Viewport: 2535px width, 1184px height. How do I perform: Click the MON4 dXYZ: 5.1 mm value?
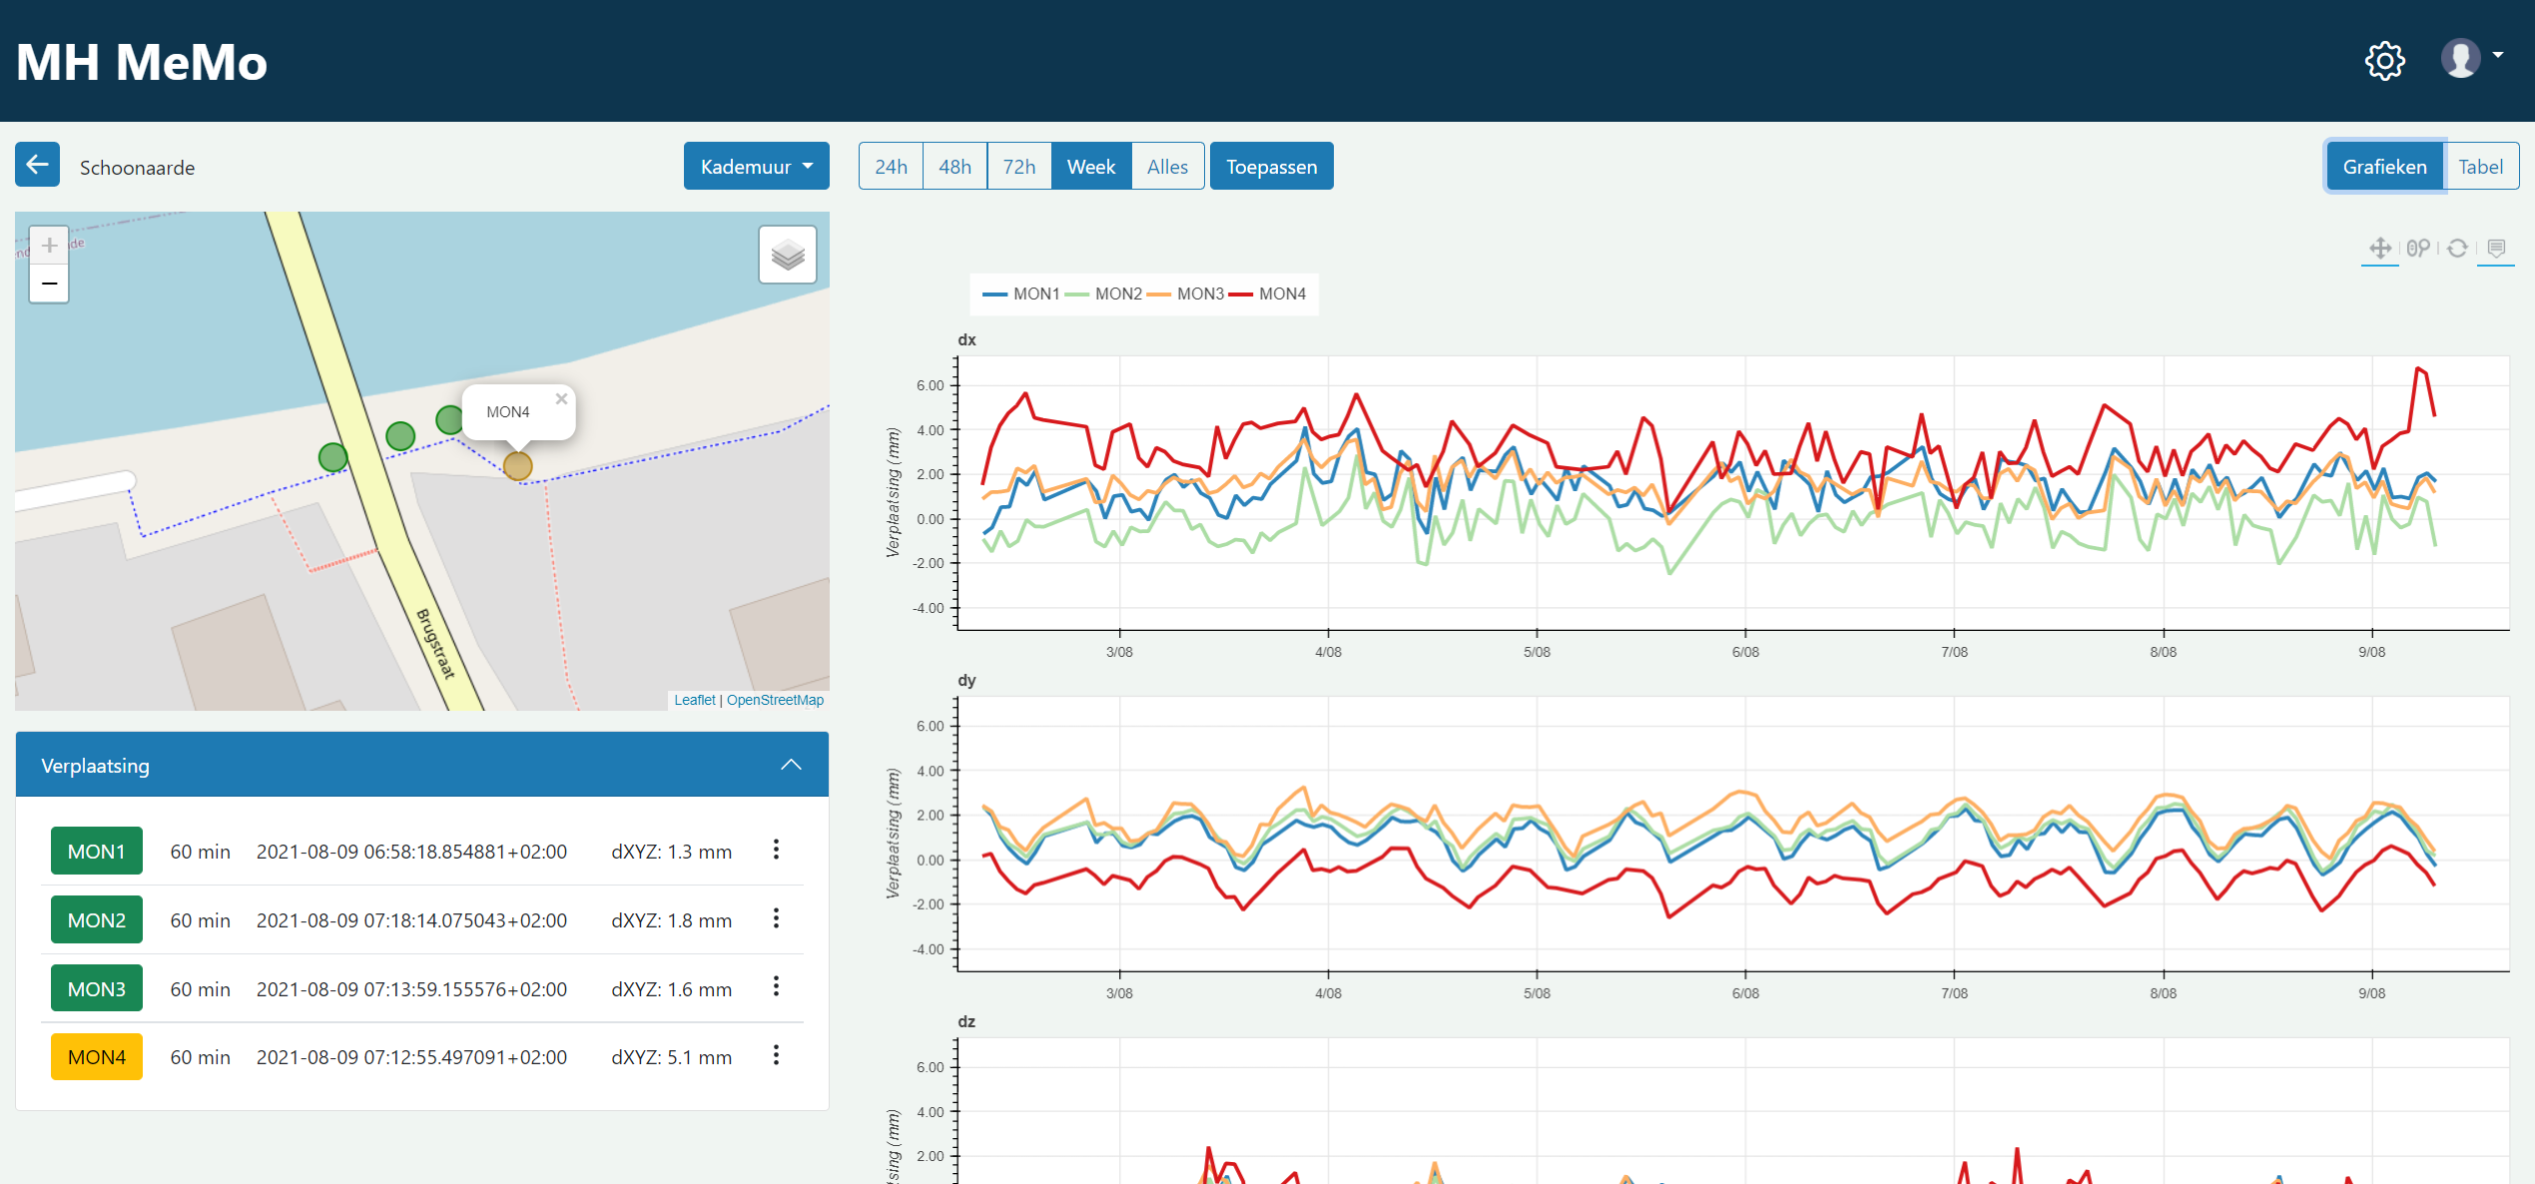coord(671,1057)
